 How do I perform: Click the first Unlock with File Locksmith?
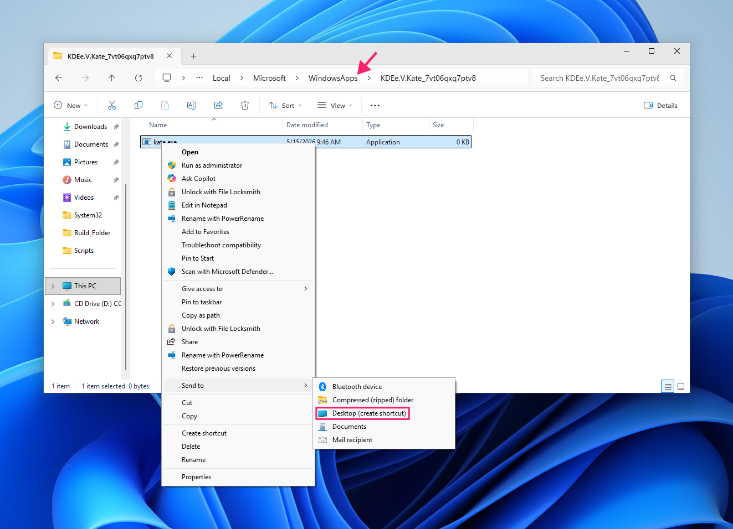pos(238,192)
